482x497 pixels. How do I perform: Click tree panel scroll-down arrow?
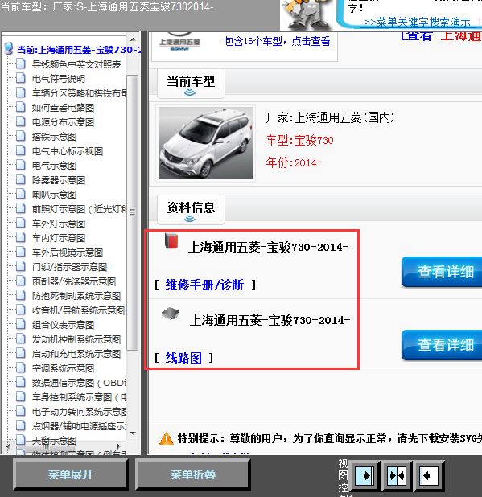134,433
